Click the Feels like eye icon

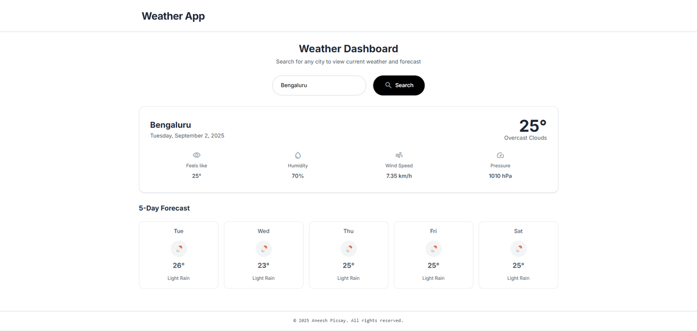coord(196,155)
